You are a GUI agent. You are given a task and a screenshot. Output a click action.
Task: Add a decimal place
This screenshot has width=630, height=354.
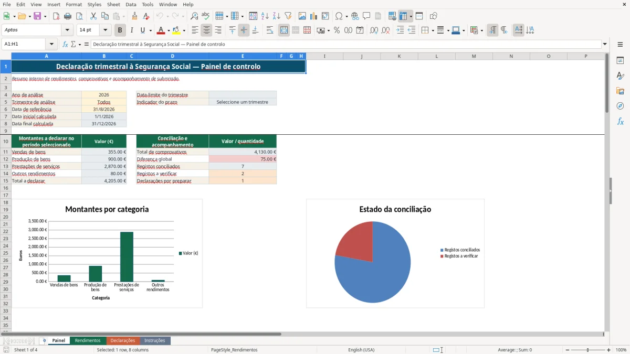tap(374, 30)
